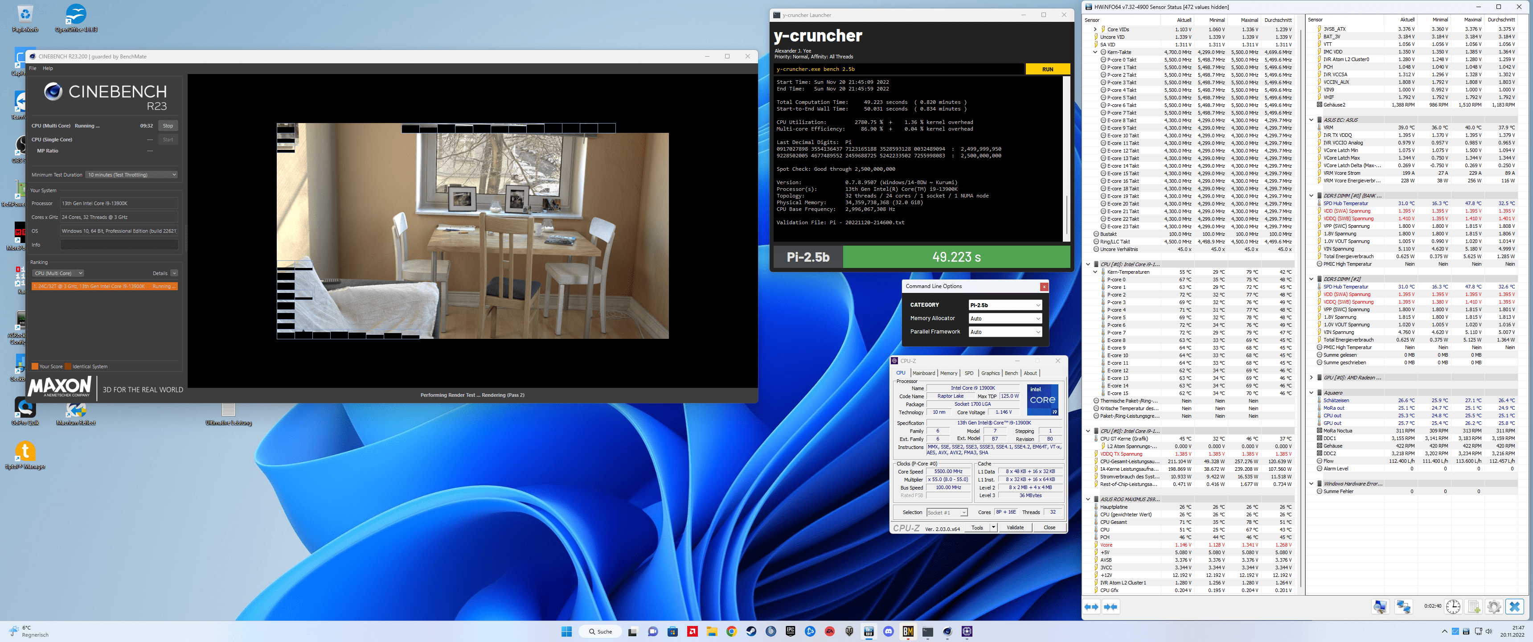Open Steam from the taskbar
The width and height of the screenshot is (1533, 642).
coord(751,631)
